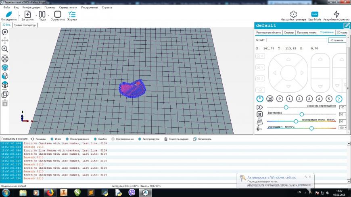Screen dimensions: 351x197
Task: Click the printer power button icon
Action: point(260,99)
